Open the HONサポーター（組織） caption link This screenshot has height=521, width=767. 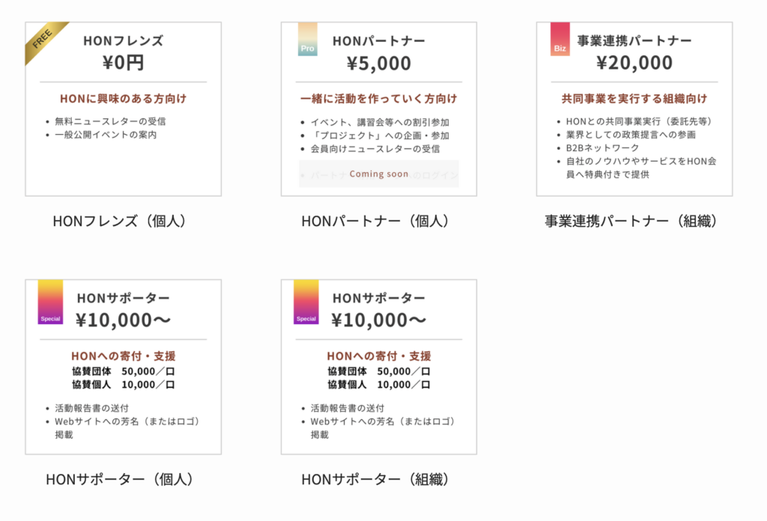tap(375, 479)
